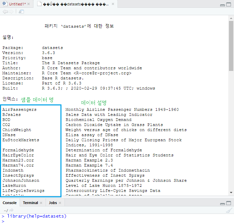234x224 pixels.
Task: Click the console input prompt line
Action: (116, 221)
